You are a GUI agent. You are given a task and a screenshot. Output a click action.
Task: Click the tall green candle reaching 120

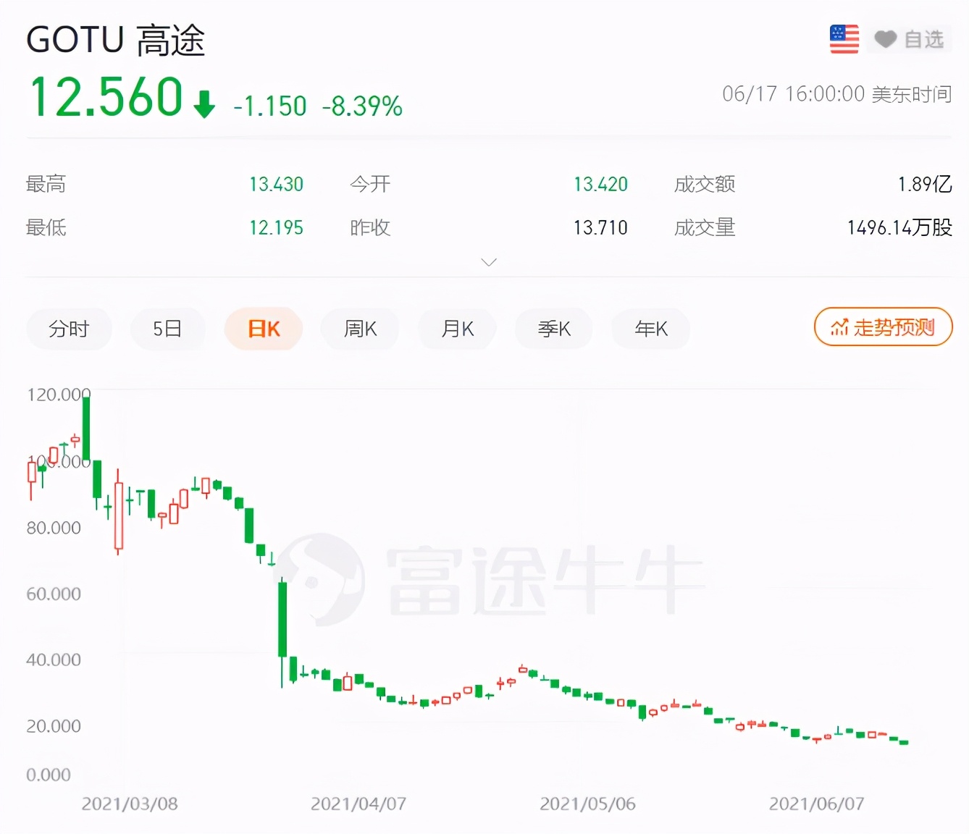86,429
